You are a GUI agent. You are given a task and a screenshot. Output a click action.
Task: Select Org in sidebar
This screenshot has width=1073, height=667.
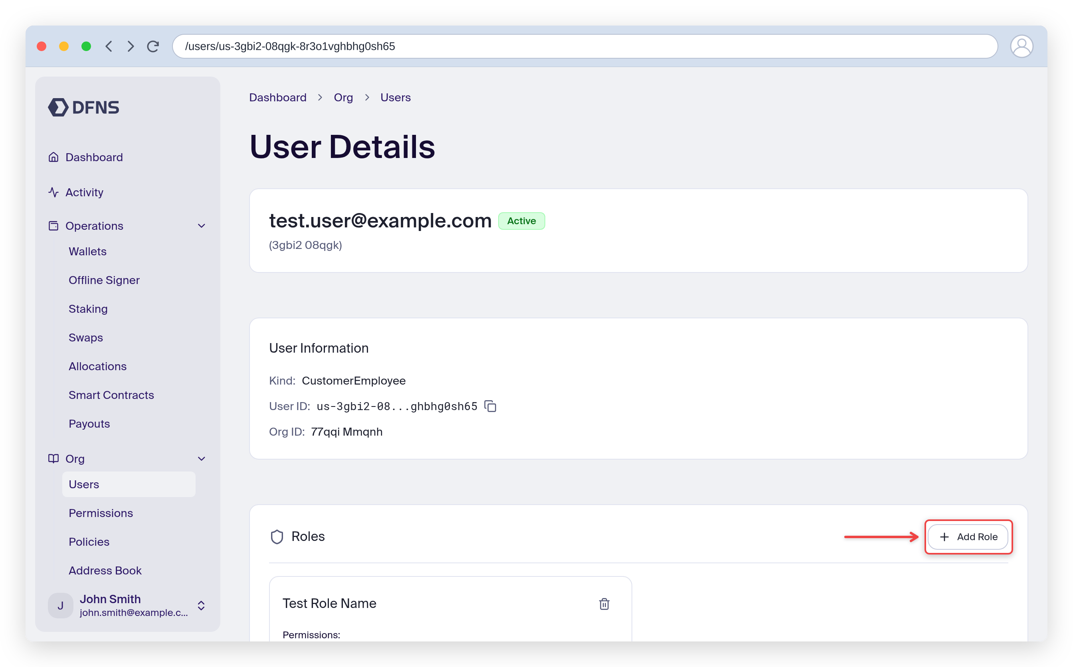click(x=75, y=459)
